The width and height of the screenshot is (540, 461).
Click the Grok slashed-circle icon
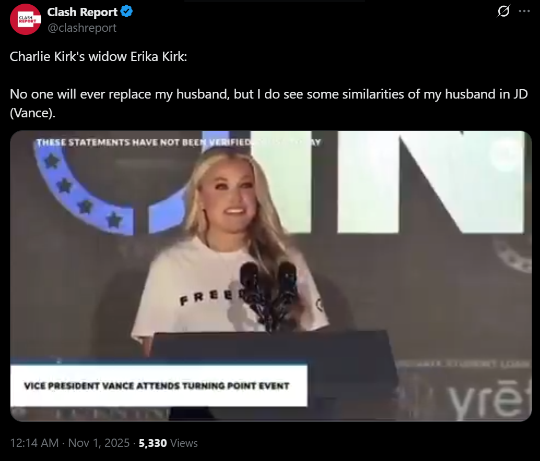(x=503, y=11)
